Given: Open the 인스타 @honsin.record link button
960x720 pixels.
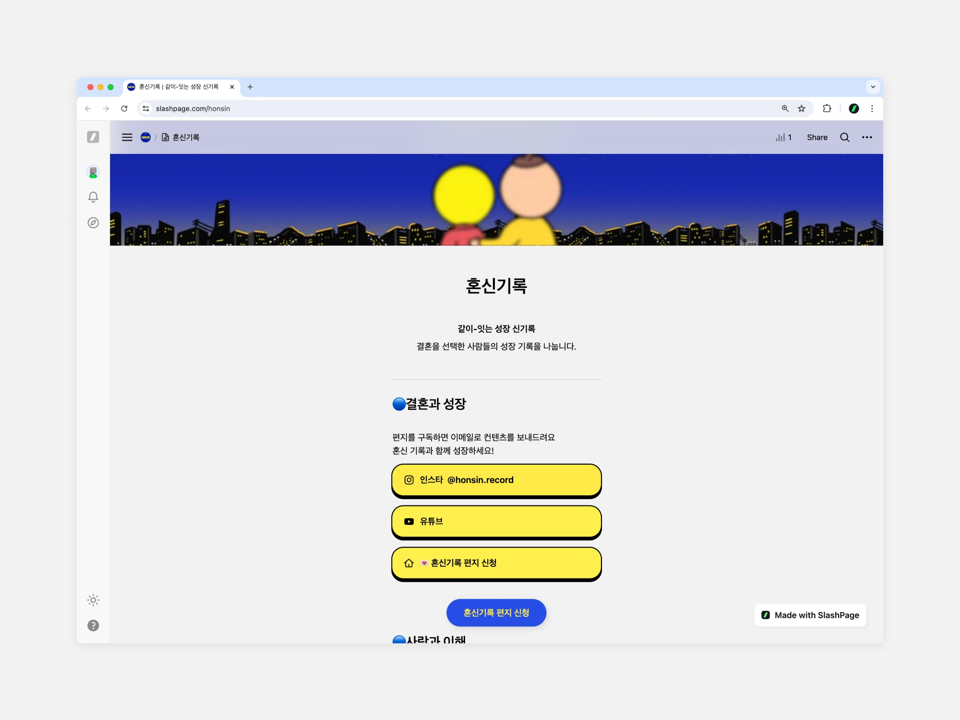Looking at the screenshot, I should click(x=496, y=480).
